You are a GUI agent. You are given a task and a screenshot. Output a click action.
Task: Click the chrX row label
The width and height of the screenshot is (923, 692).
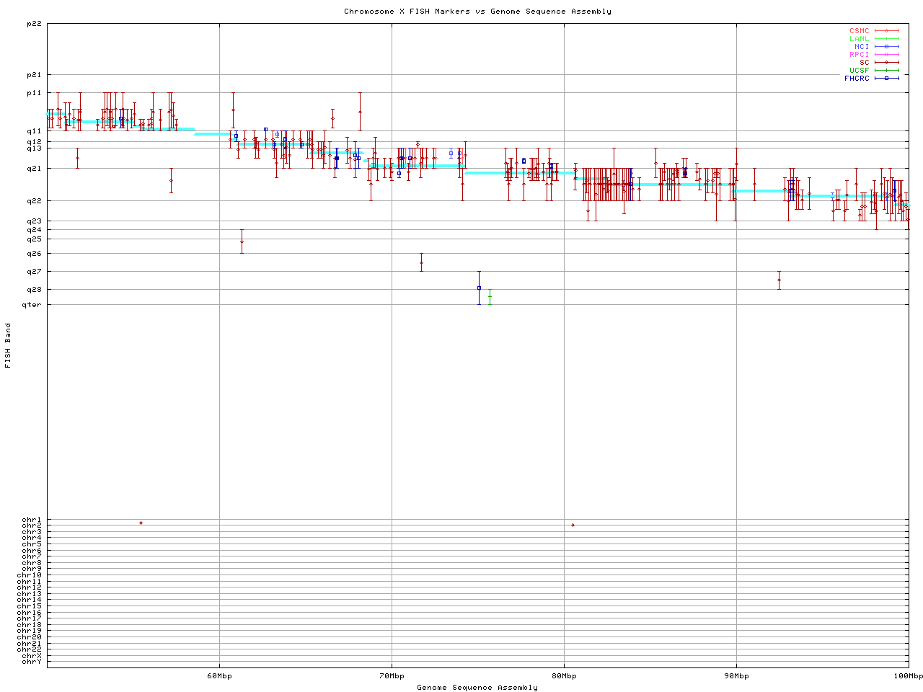coord(32,655)
